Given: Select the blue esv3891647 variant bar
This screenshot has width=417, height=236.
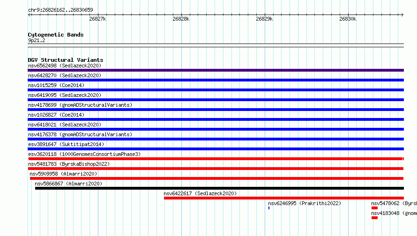Looking at the screenshot, I should coord(216,149).
